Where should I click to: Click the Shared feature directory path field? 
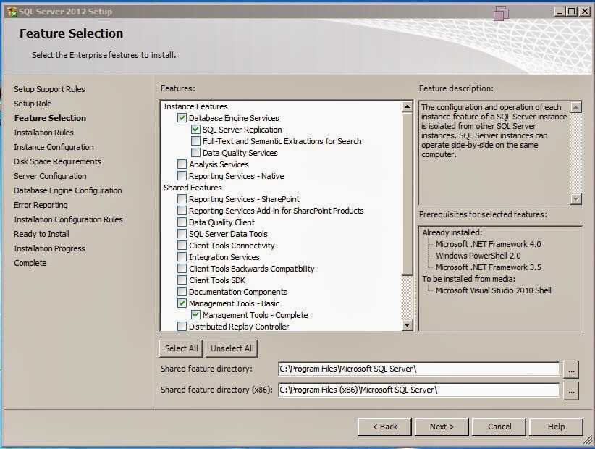click(418, 369)
